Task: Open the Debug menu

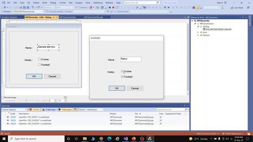Action: tap(53, 3)
